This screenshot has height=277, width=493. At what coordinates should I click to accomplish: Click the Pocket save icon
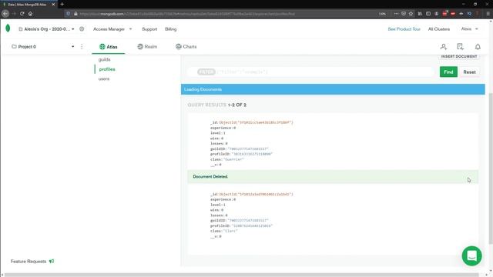pos(404,14)
